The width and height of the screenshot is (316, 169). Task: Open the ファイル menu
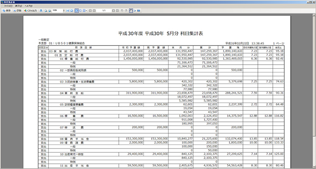click(8, 6)
